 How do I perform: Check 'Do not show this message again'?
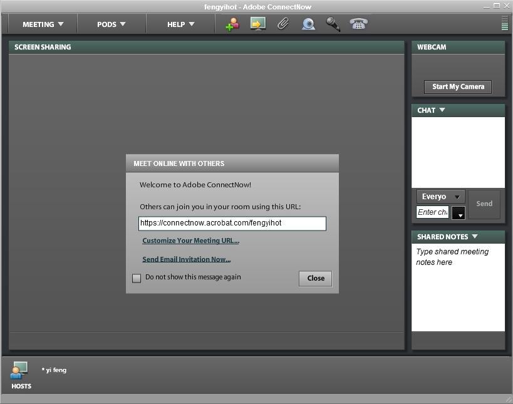tap(137, 278)
